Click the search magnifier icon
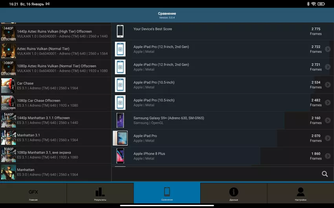 click(325, 174)
